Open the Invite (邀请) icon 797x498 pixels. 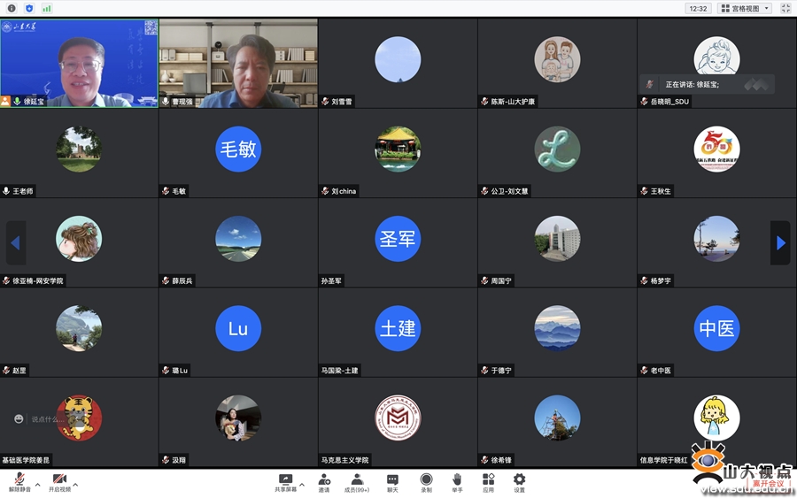324,480
